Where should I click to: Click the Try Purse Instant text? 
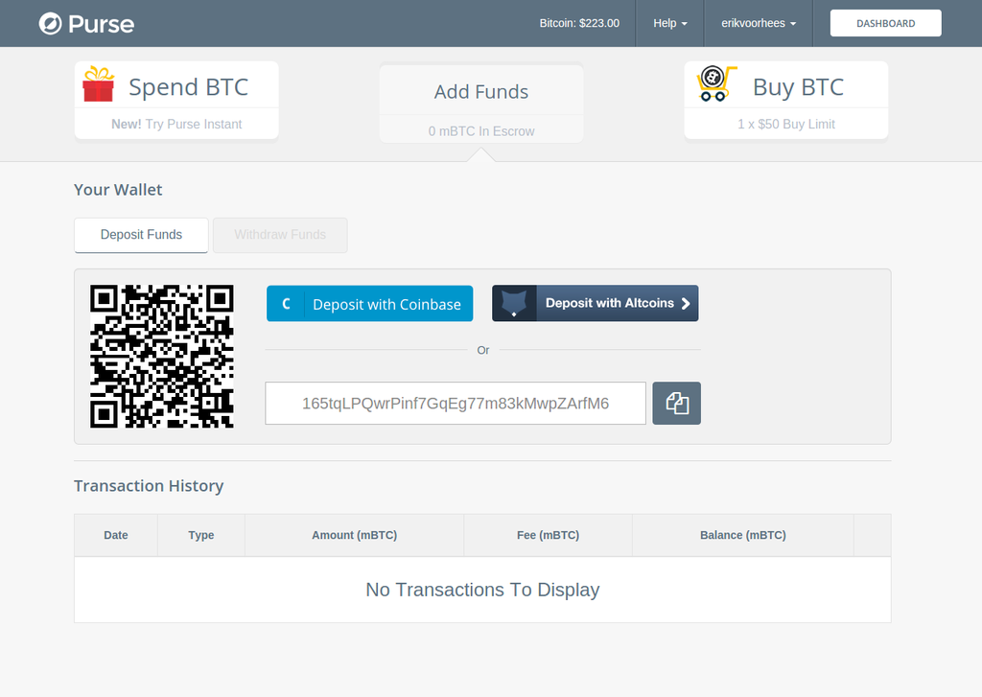pos(194,124)
